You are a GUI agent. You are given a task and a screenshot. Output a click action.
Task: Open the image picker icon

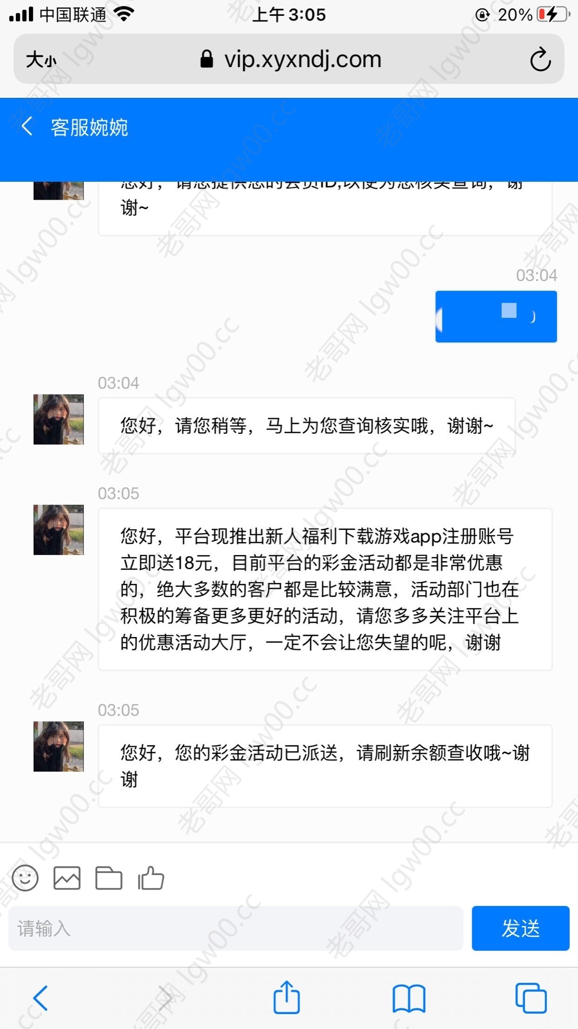[x=67, y=878]
